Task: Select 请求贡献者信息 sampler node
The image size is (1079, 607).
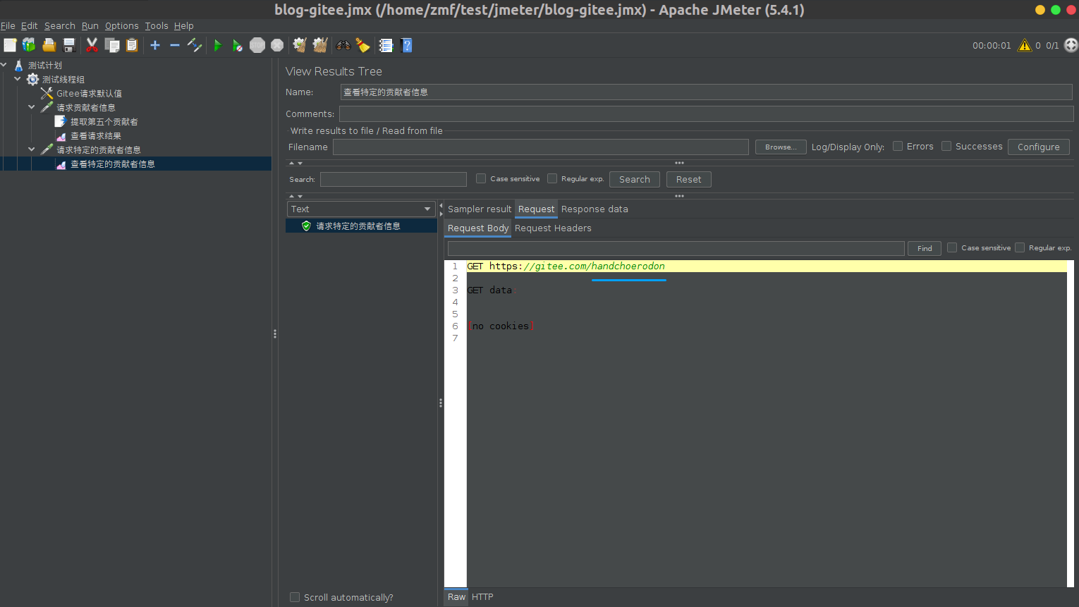Action: coord(86,108)
